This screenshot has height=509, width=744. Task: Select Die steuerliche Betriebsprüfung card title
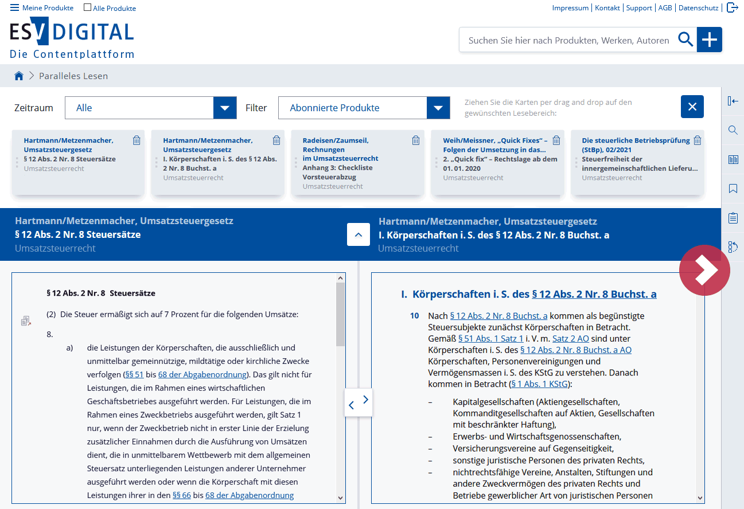(636, 145)
